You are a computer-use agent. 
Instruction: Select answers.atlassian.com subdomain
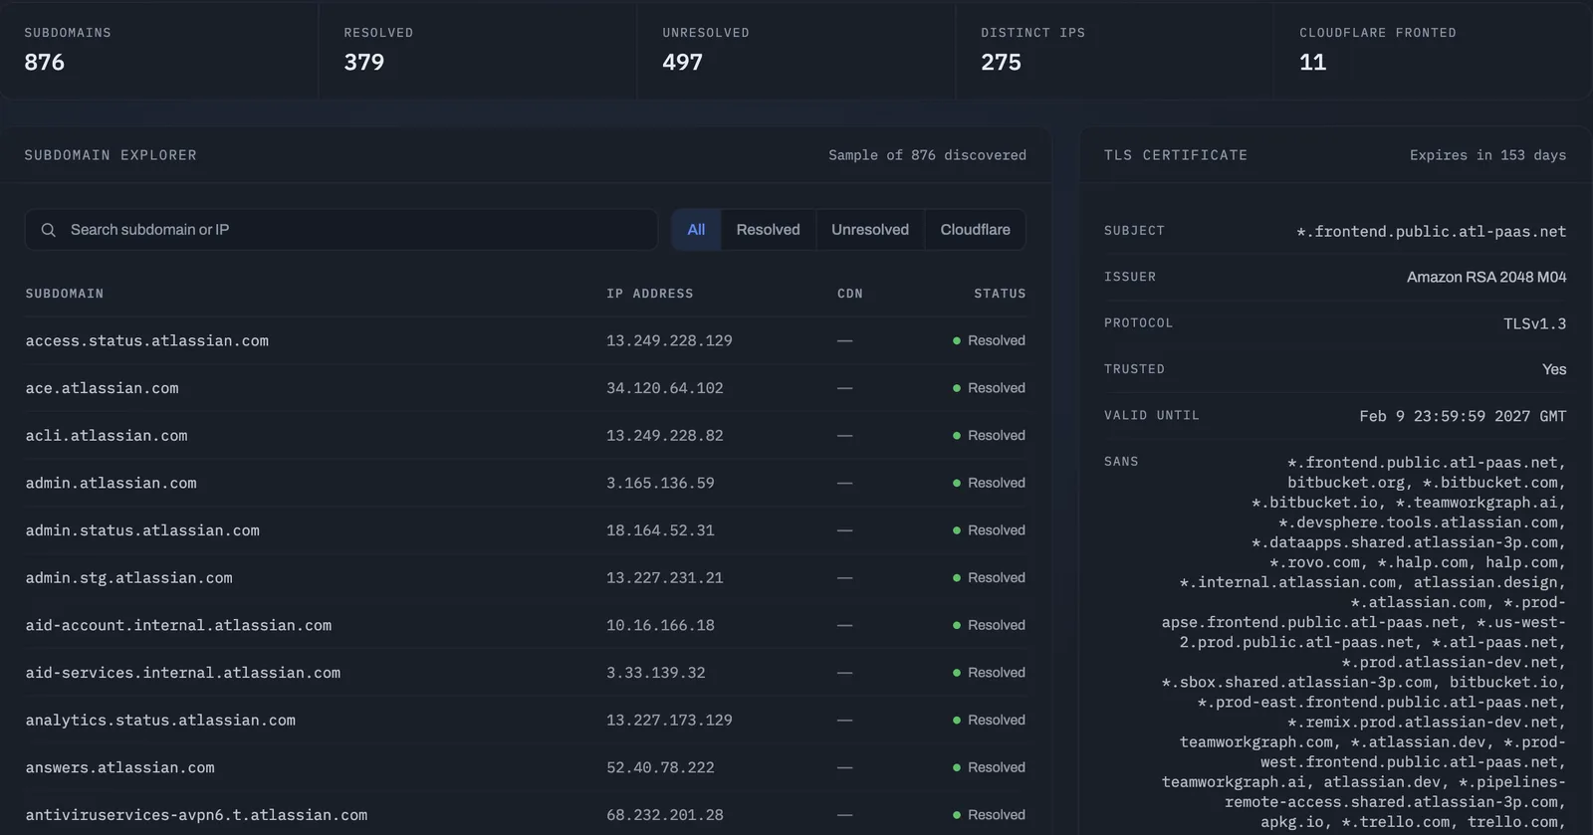click(120, 767)
